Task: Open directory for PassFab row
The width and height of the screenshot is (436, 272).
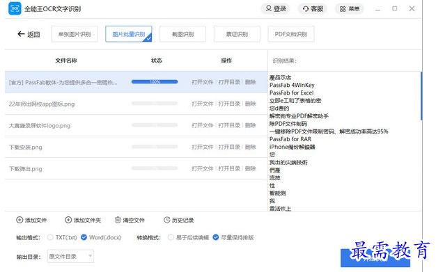Action: [229, 82]
